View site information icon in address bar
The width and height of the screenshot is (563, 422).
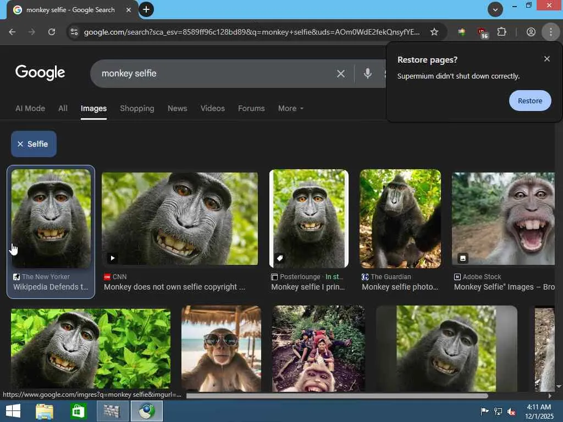click(74, 32)
